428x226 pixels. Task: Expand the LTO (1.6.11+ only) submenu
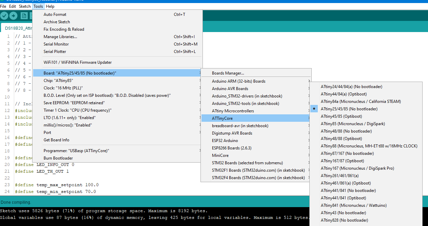117,118
